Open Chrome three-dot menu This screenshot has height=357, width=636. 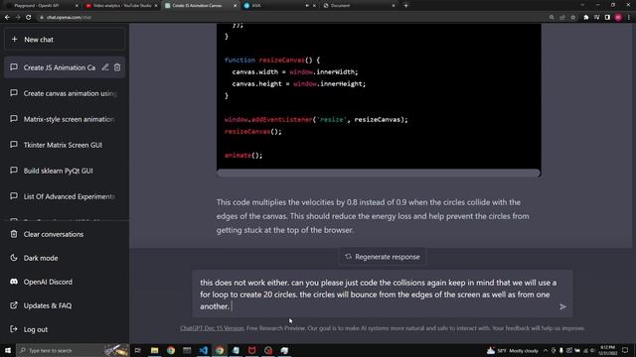click(629, 18)
